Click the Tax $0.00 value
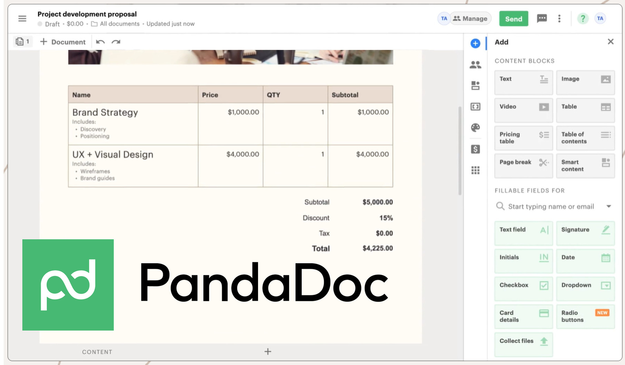This screenshot has width=625, height=365. (x=384, y=234)
